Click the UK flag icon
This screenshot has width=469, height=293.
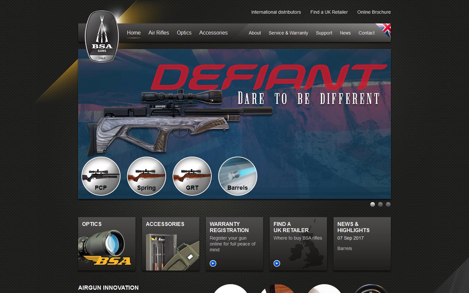click(384, 31)
